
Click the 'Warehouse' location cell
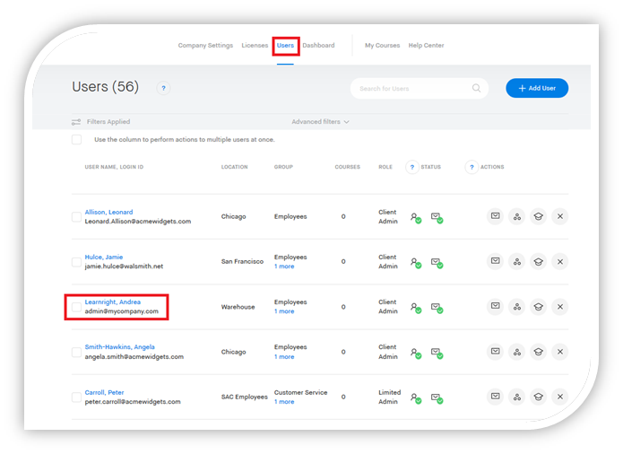point(238,307)
